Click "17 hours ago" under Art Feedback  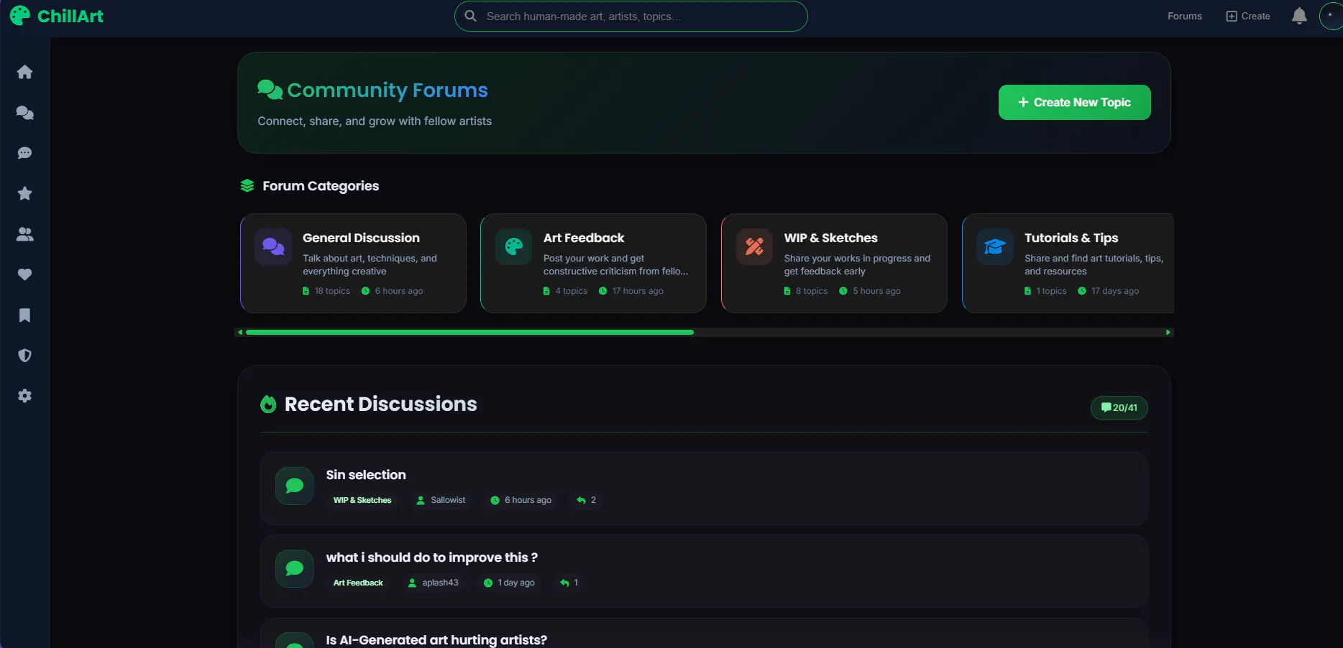[638, 291]
